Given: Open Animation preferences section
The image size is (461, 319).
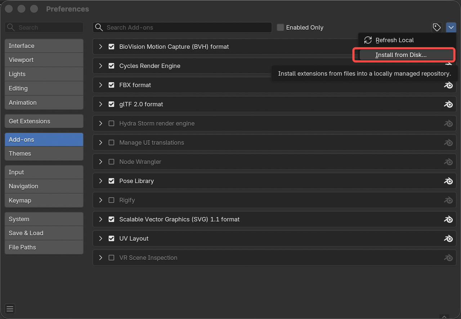Looking at the screenshot, I should [x=44, y=103].
